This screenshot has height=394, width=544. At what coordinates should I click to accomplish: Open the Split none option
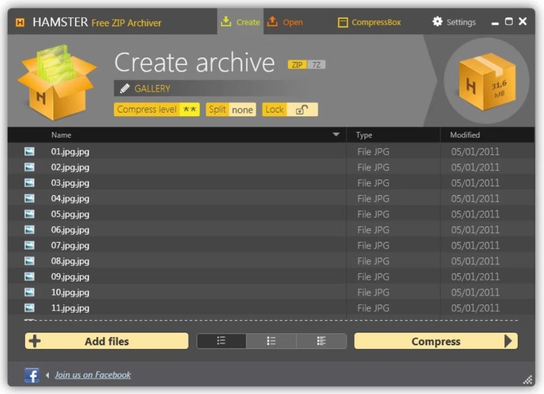(231, 110)
